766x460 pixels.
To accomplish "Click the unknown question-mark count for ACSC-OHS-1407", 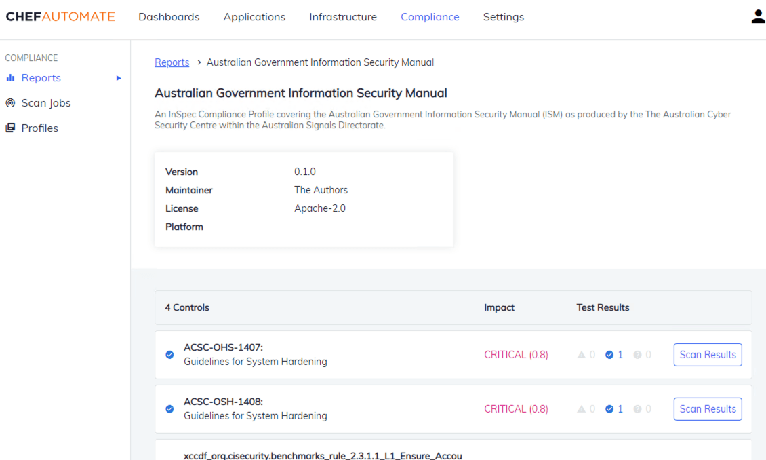I will (x=642, y=354).
